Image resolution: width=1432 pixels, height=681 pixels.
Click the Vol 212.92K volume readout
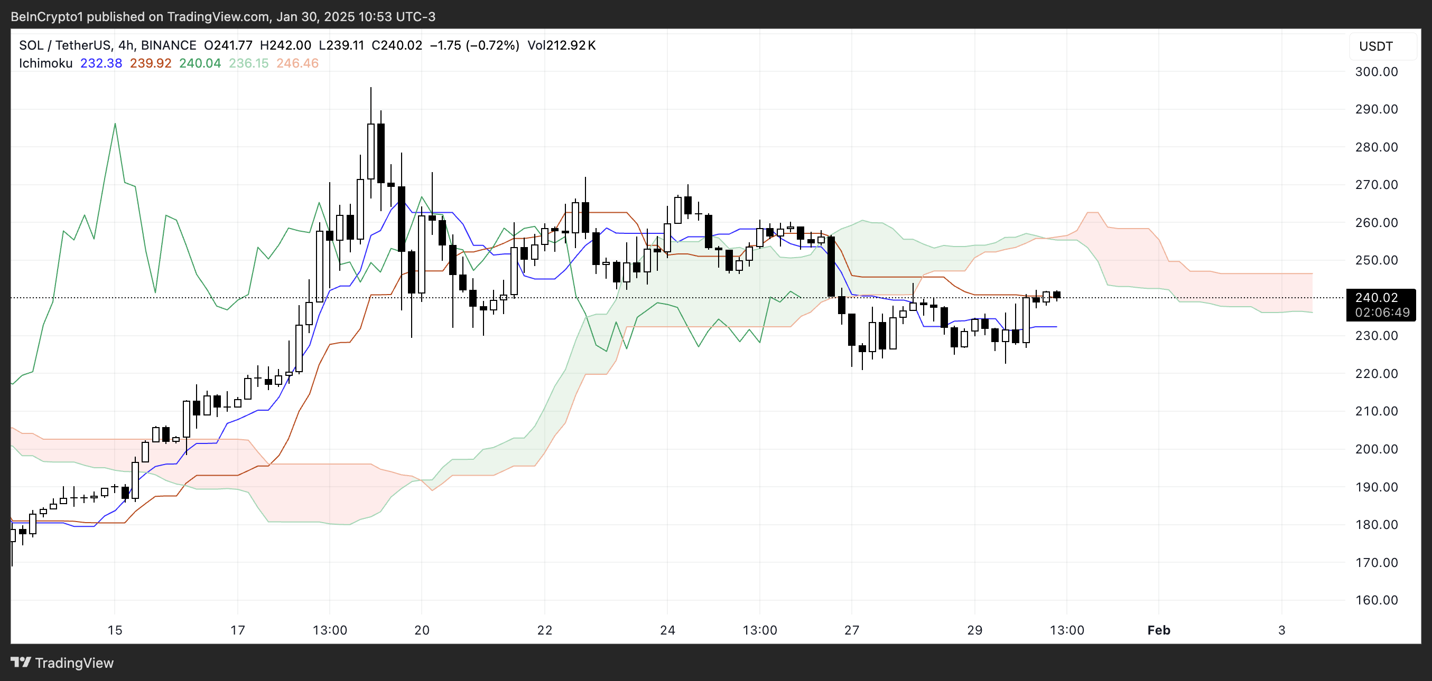(x=562, y=45)
